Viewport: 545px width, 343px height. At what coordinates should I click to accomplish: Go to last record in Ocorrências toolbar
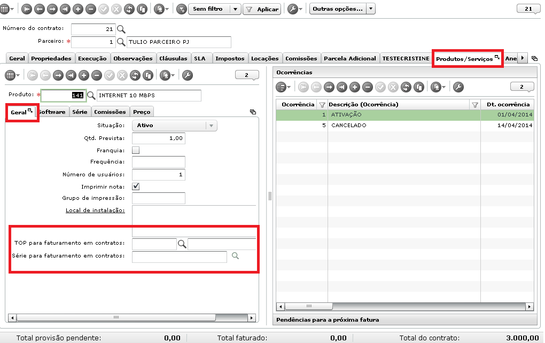[x=341, y=87]
